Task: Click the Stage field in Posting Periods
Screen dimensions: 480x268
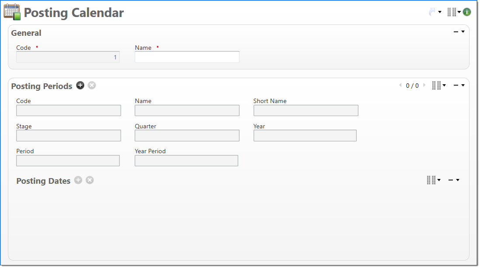Action: point(68,136)
